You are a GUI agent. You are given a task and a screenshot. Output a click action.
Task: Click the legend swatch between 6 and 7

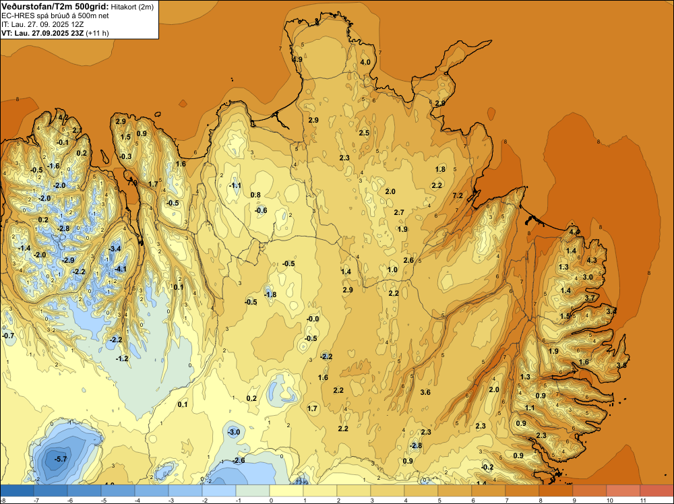coord(488,491)
